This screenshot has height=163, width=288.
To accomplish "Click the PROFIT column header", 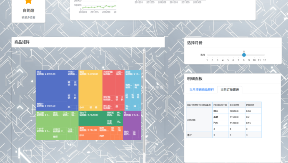I will [253, 105].
